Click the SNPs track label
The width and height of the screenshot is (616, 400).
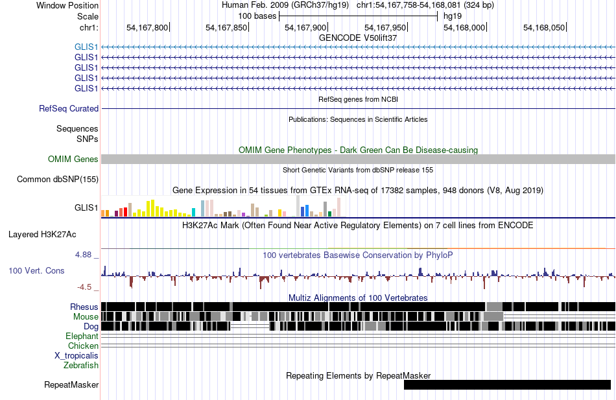click(x=88, y=139)
